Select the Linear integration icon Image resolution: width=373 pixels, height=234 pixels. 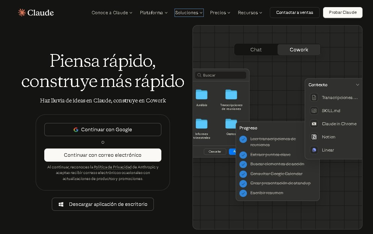pyautogui.click(x=314, y=150)
